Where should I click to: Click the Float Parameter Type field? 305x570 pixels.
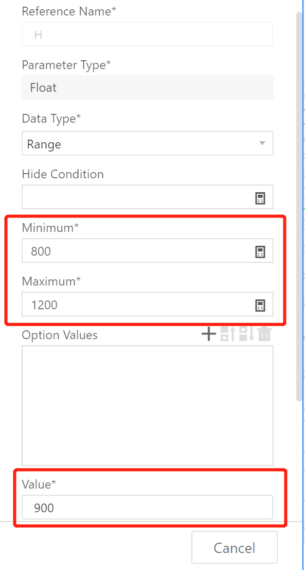point(148,88)
